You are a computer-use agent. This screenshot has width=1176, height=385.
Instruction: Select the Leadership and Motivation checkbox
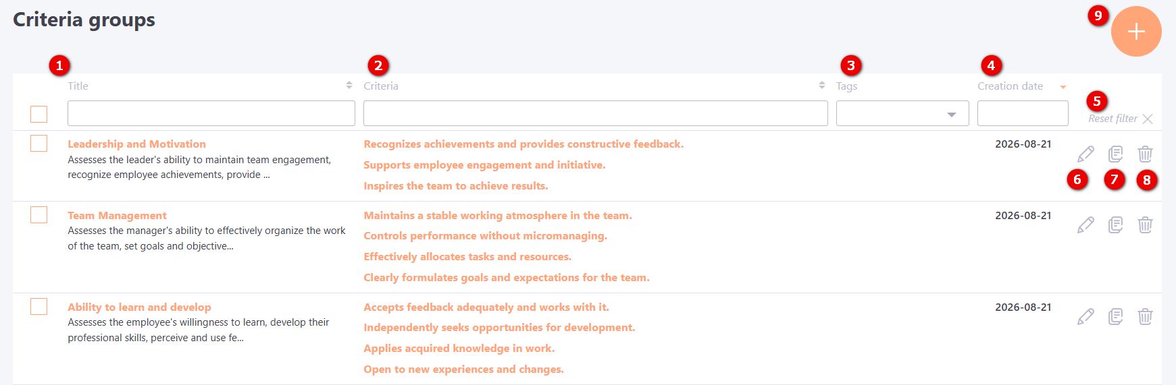click(39, 143)
